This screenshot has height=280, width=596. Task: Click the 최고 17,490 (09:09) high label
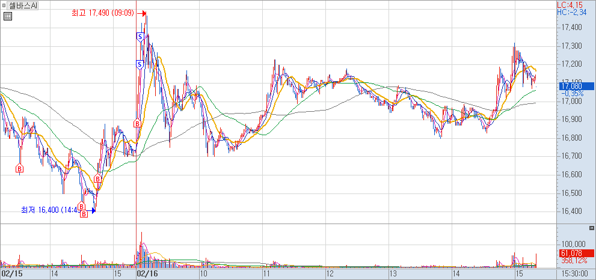[103, 13]
